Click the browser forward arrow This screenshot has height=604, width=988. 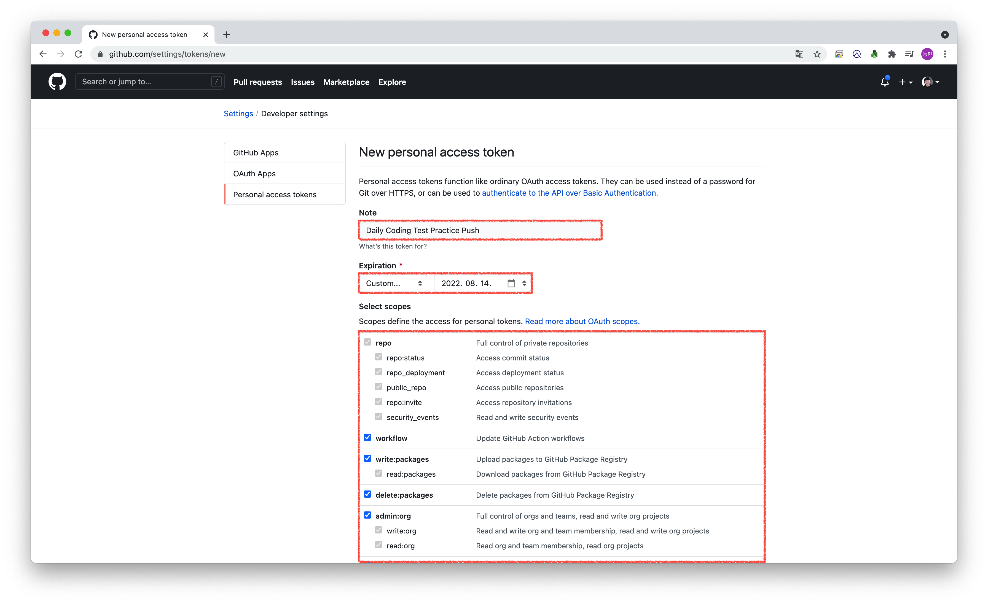click(61, 54)
